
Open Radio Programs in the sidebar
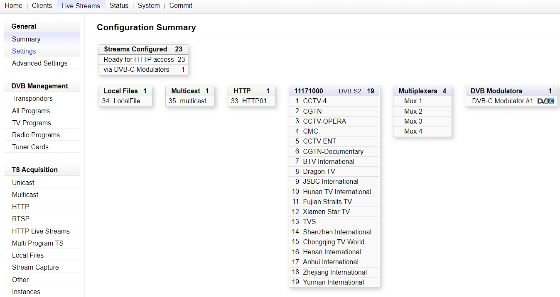(x=36, y=135)
